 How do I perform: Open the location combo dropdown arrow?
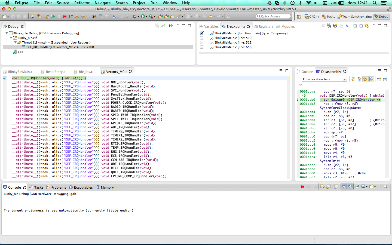pyautogui.click(x=345, y=79)
